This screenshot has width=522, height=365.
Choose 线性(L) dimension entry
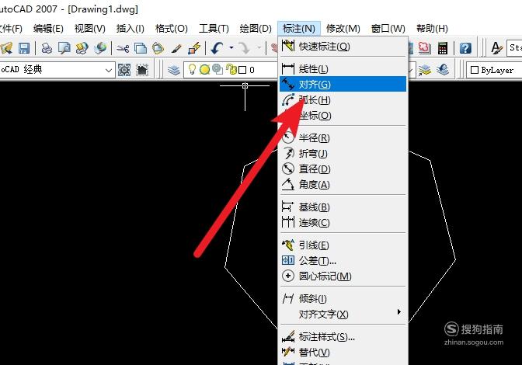coord(343,69)
